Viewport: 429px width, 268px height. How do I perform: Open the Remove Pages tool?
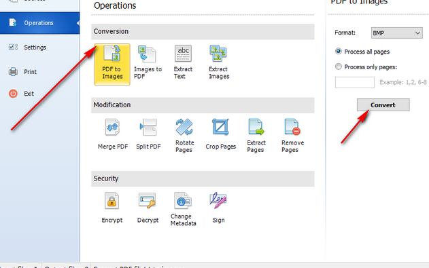292,136
